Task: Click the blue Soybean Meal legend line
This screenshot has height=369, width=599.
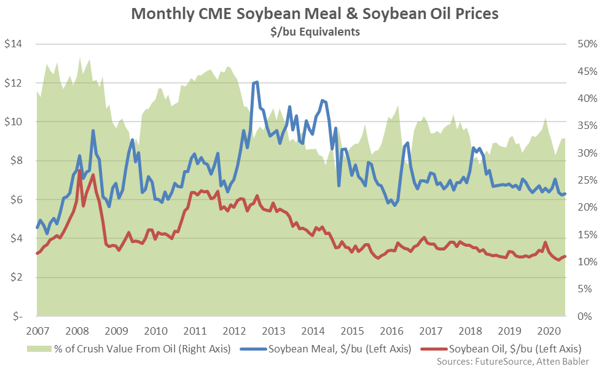Action: (x=253, y=349)
